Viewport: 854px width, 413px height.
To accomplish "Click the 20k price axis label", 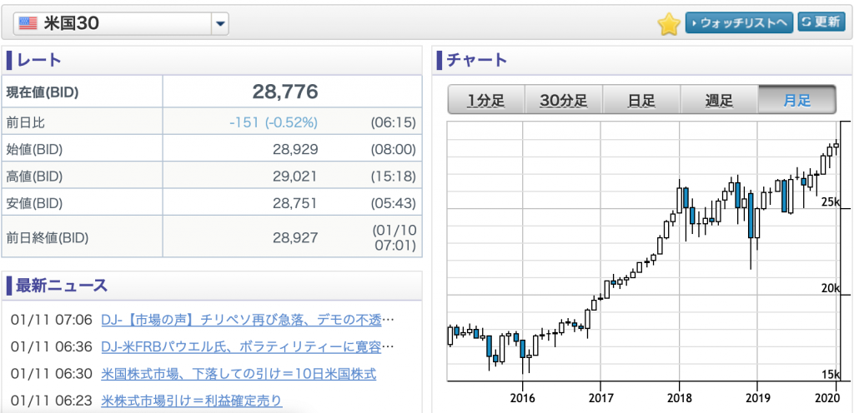I will click(831, 288).
